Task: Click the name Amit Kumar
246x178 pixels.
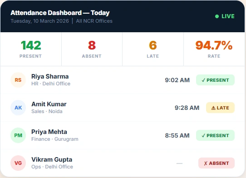Action: 49,104
